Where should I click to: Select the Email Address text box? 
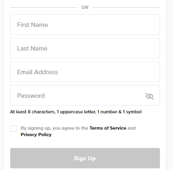(85, 72)
